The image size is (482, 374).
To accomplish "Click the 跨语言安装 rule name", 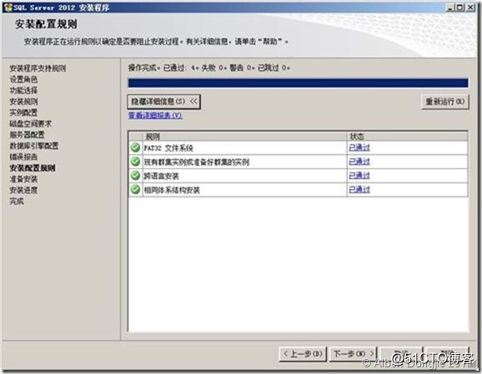I will pyautogui.click(x=162, y=176).
